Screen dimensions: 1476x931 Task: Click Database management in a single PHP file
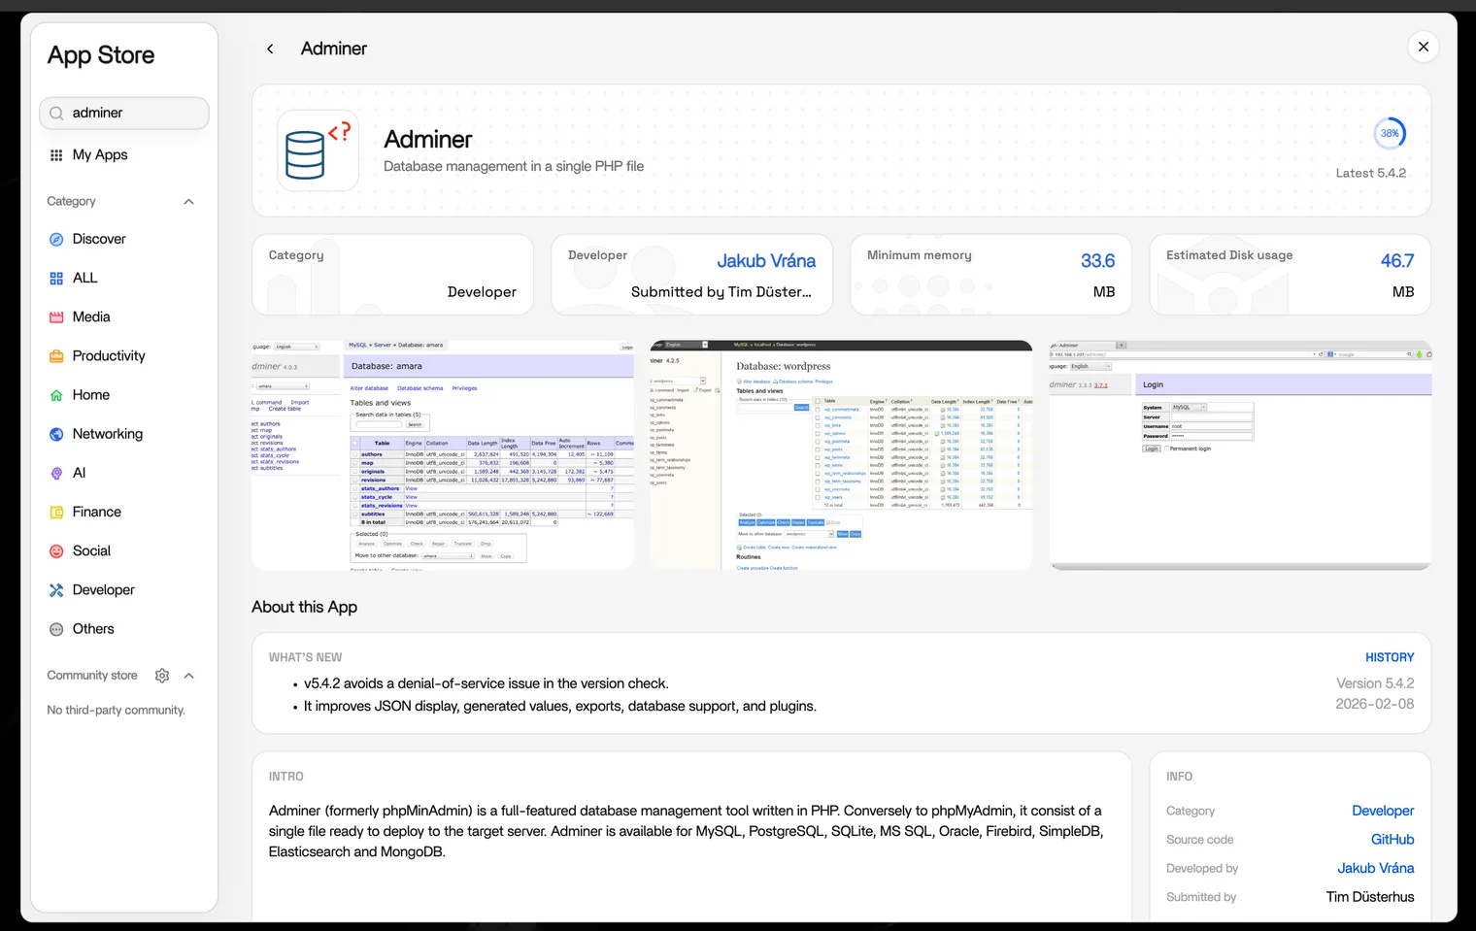pyautogui.click(x=514, y=166)
